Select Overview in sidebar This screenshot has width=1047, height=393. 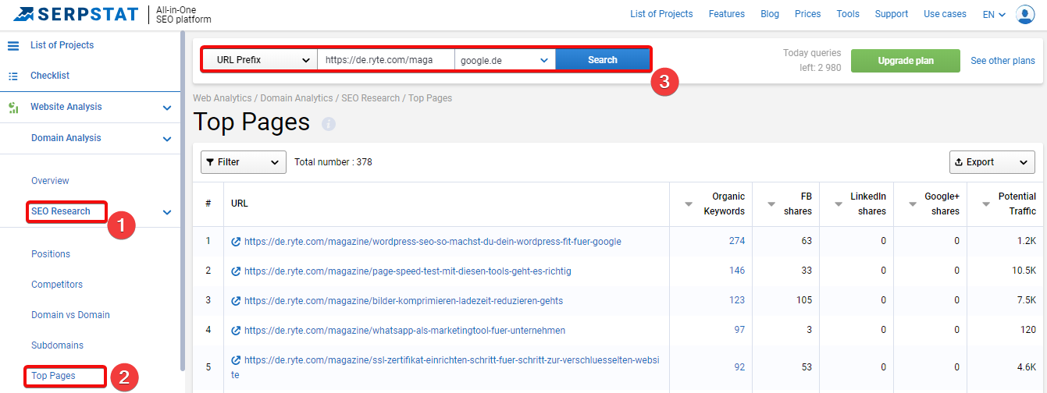[x=50, y=181]
